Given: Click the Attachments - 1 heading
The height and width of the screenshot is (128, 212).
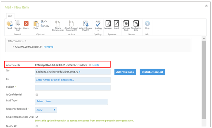Looking at the screenshot, I should pos(17,41).
